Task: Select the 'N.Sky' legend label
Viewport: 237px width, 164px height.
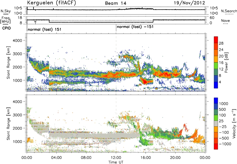Action: pos(6,11)
